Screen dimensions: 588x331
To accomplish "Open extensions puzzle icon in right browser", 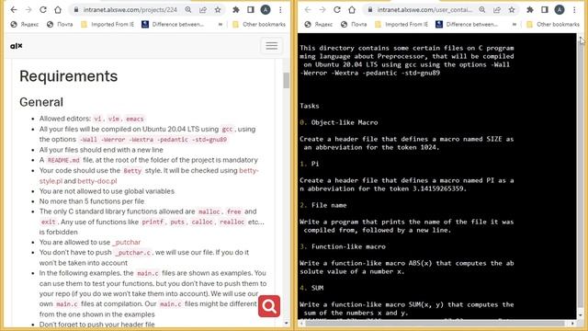I will click(530, 10).
